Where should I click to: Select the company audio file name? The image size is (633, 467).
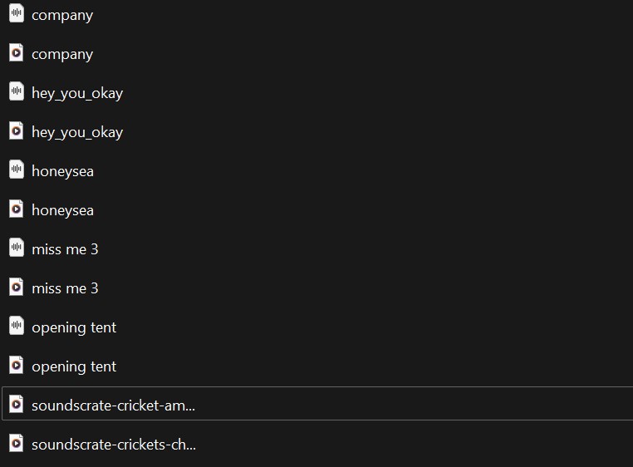tap(62, 15)
